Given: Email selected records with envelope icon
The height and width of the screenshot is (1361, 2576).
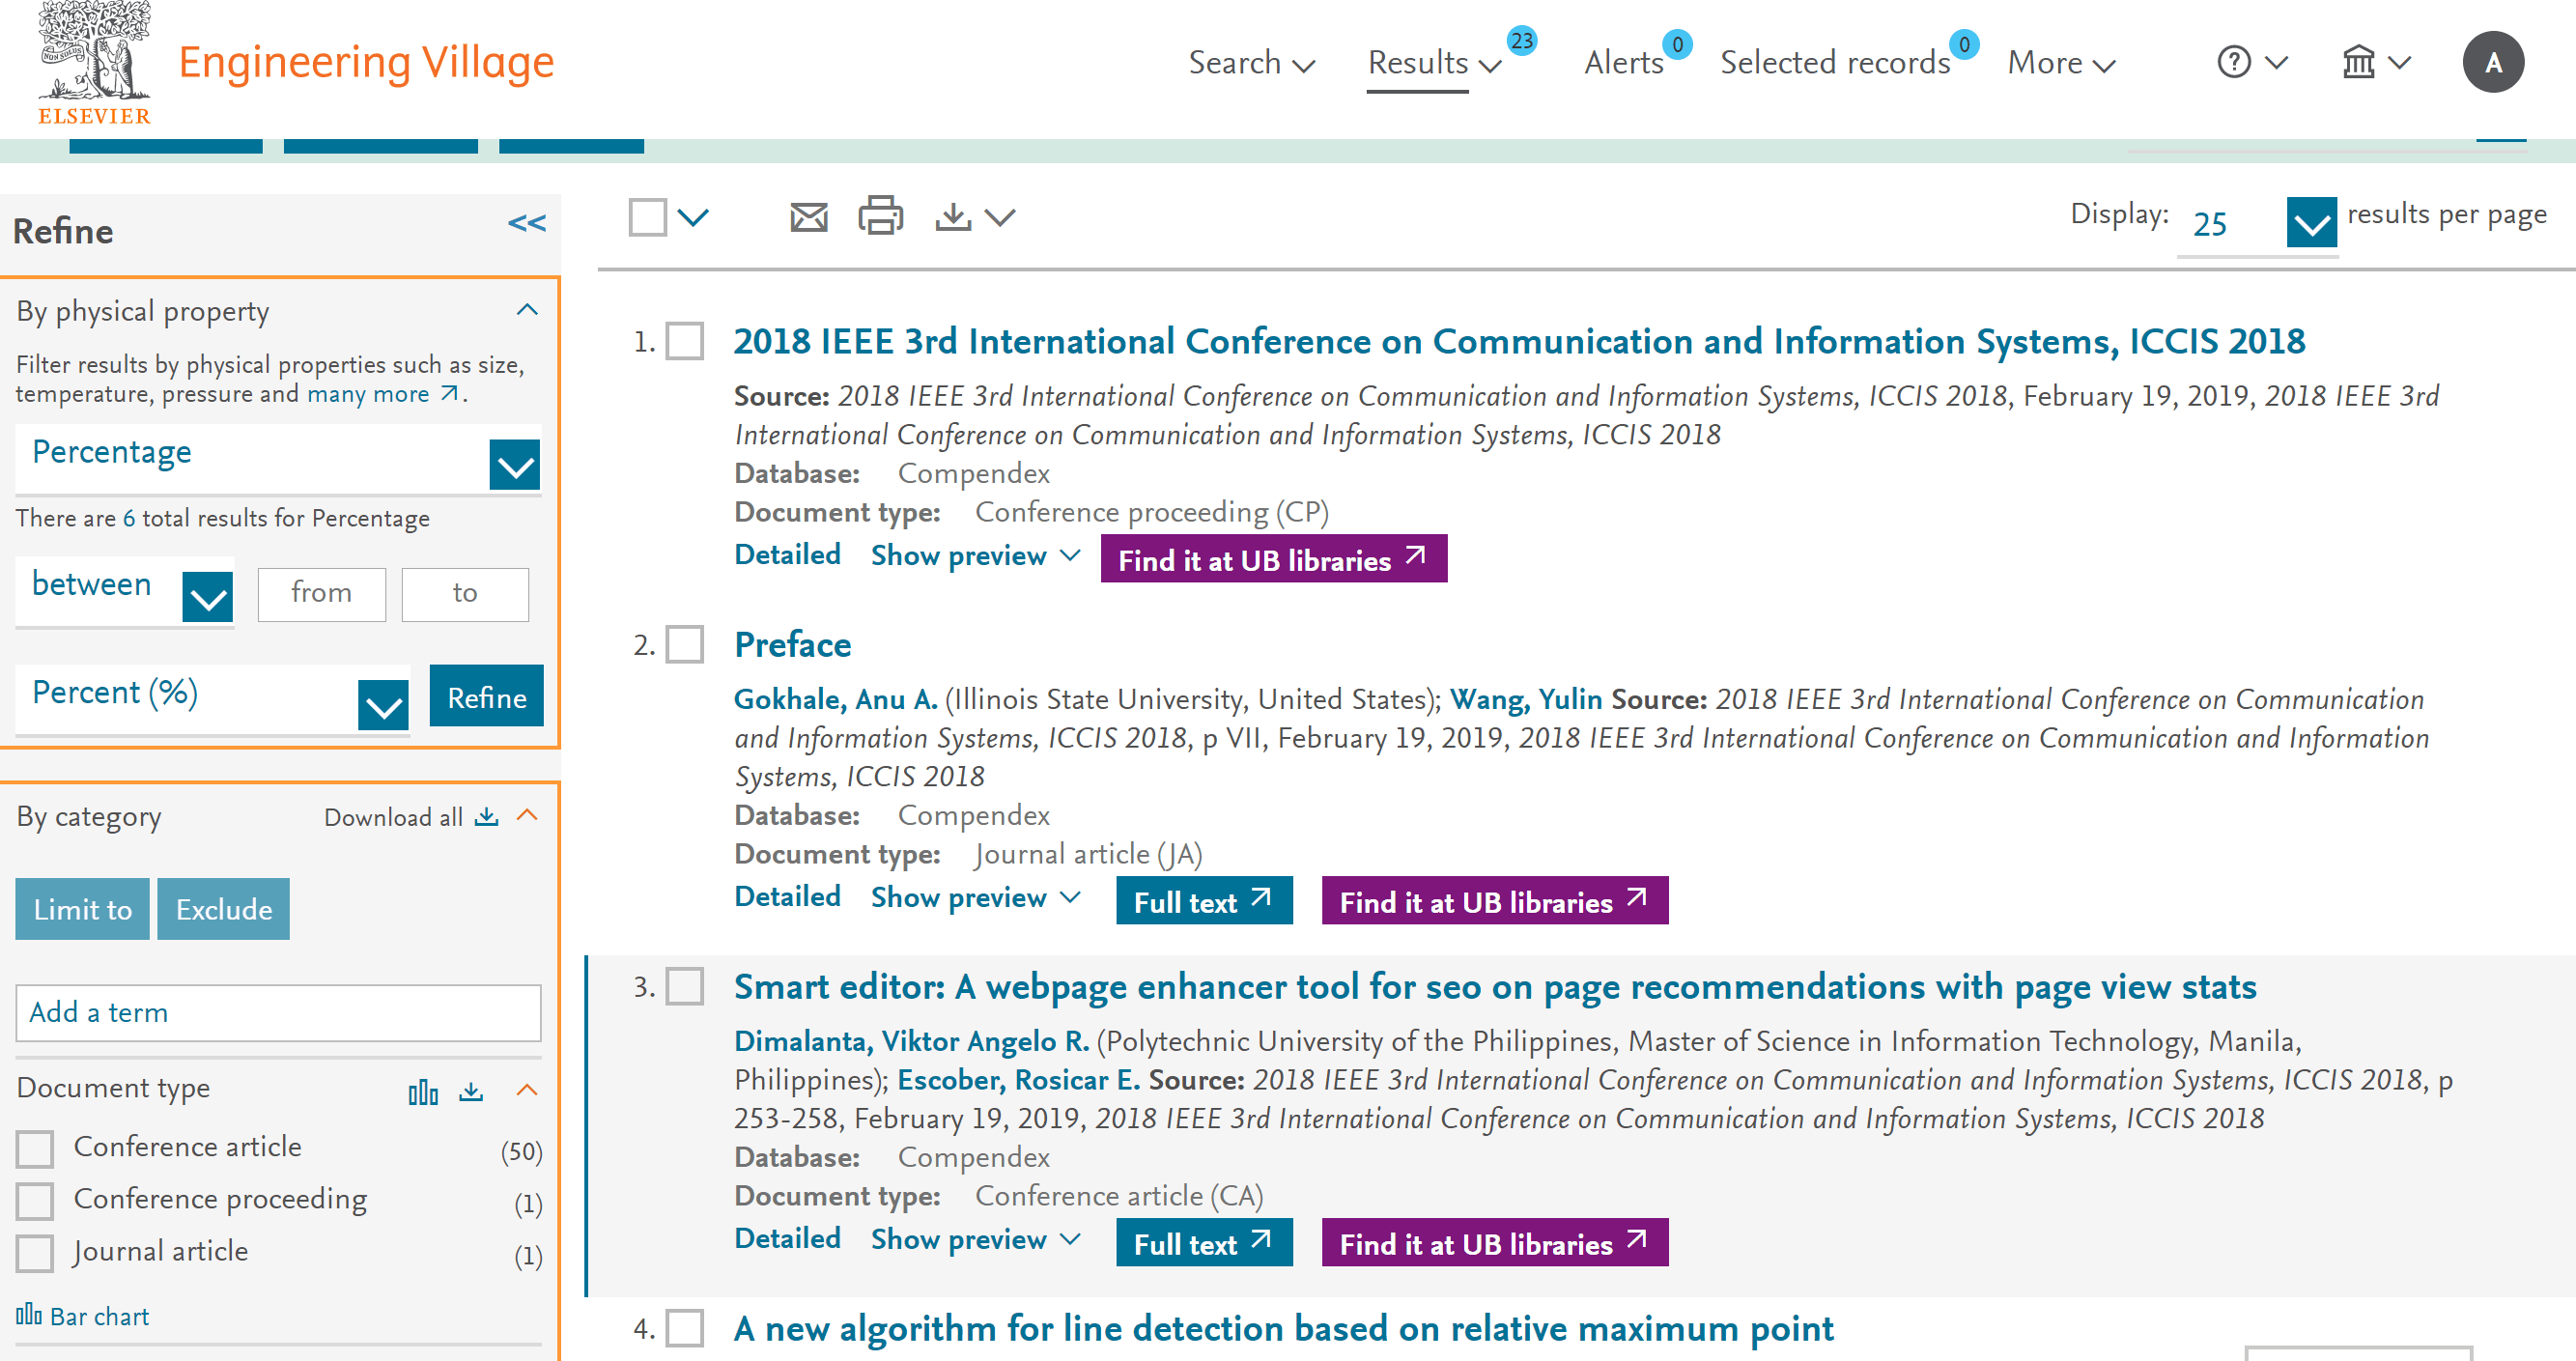Looking at the screenshot, I should 808,217.
